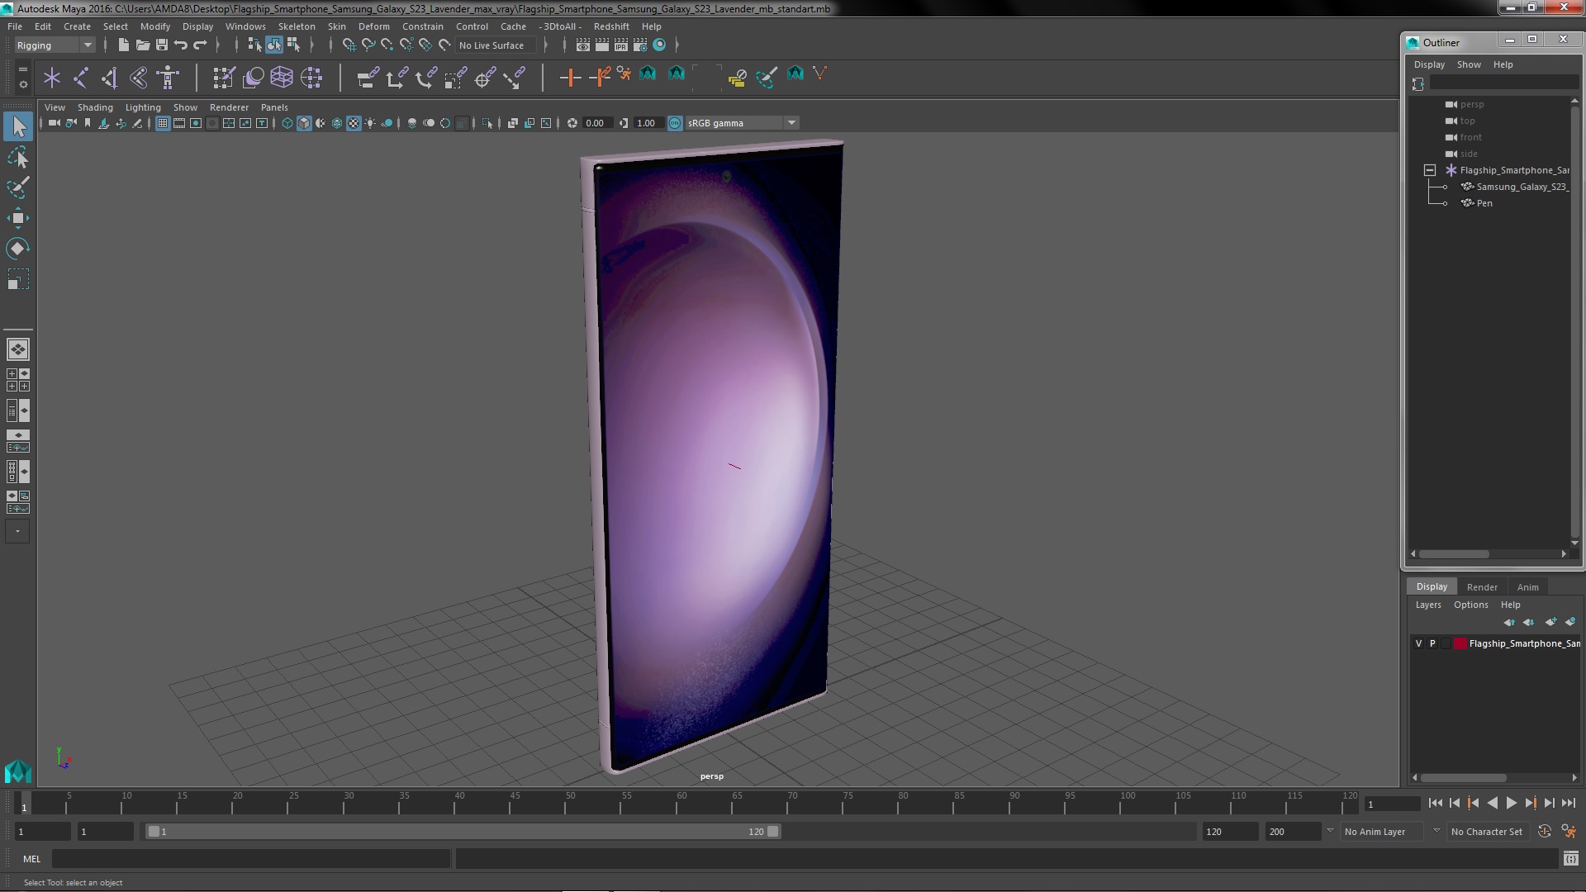Screen dimensions: 1586x892
Task: Toggle smooth shade all in the viewport
Action: pyautogui.click(x=304, y=123)
